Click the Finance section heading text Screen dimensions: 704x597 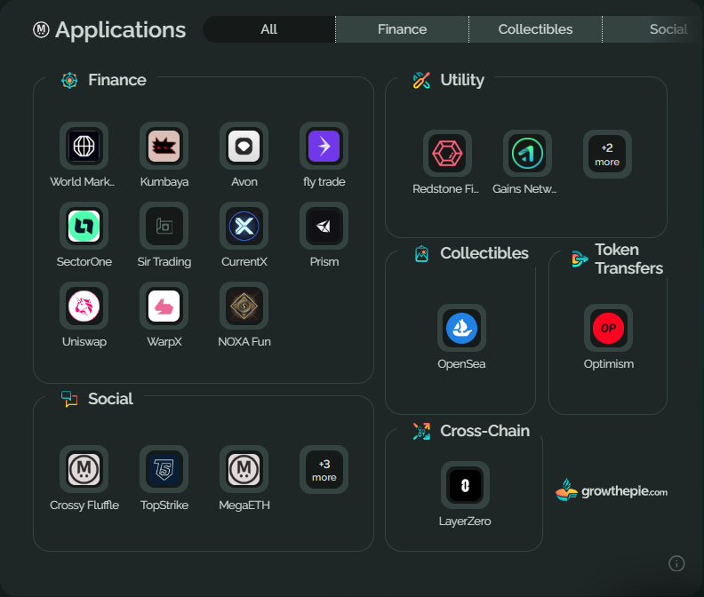point(117,80)
